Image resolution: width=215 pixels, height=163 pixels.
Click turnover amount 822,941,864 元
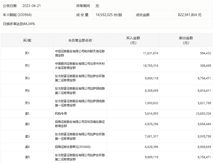190,15
